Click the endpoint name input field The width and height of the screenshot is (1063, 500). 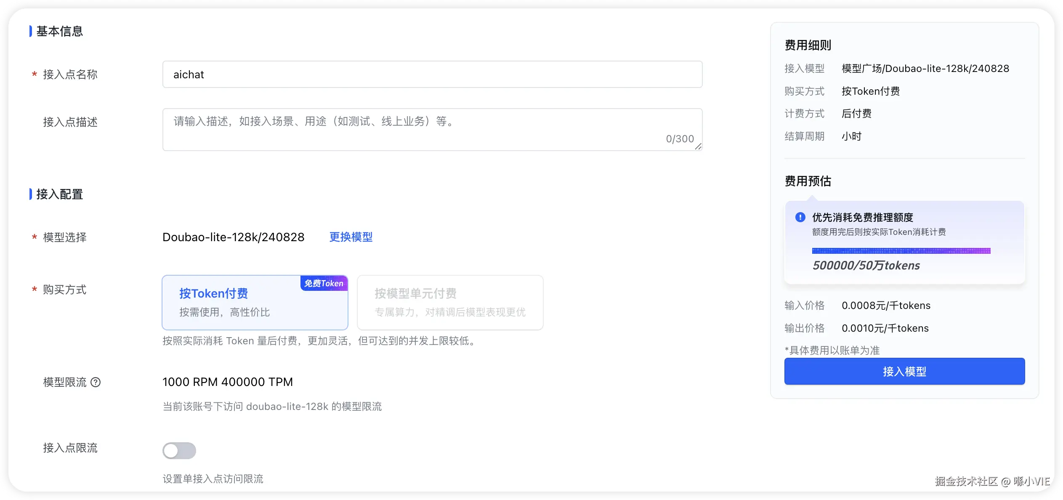point(432,74)
